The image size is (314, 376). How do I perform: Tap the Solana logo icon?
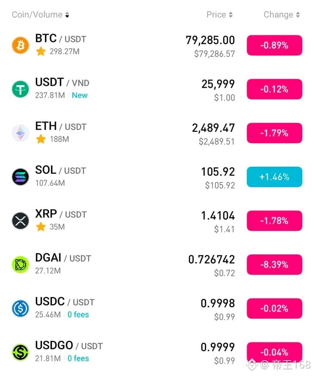pos(20,177)
